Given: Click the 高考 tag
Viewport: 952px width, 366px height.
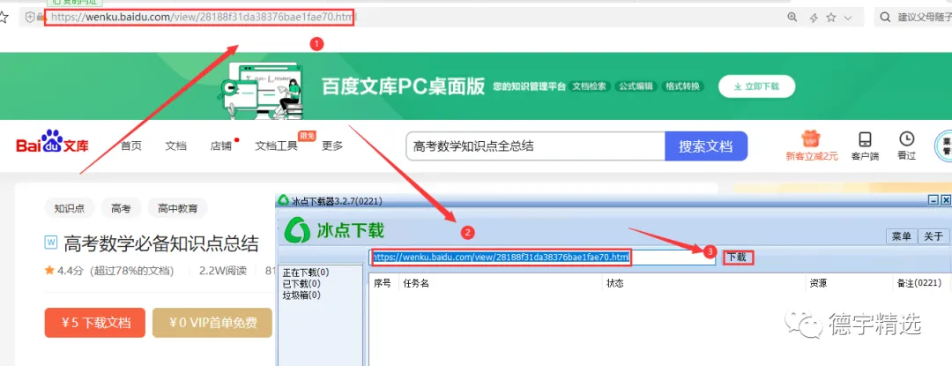Looking at the screenshot, I should click(x=121, y=208).
